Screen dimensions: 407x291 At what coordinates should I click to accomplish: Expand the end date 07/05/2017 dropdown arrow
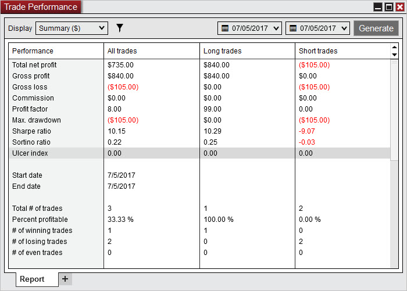pyautogui.click(x=344, y=28)
